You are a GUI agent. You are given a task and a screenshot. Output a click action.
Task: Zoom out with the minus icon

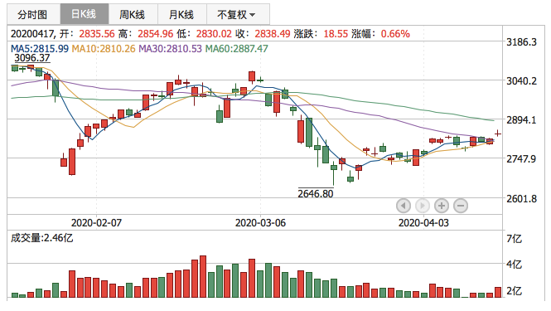point(461,206)
